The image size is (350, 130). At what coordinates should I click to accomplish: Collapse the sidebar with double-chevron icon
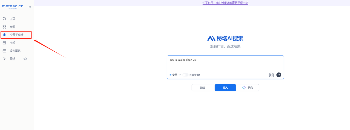30,7
